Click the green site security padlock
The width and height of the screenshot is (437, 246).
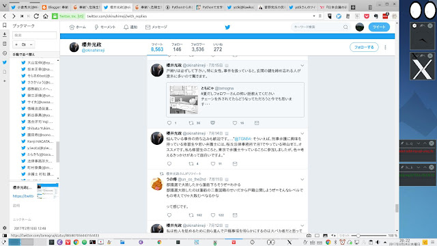pos(55,16)
